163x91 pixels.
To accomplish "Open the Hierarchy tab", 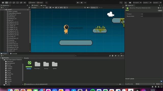I will tap(5, 5).
